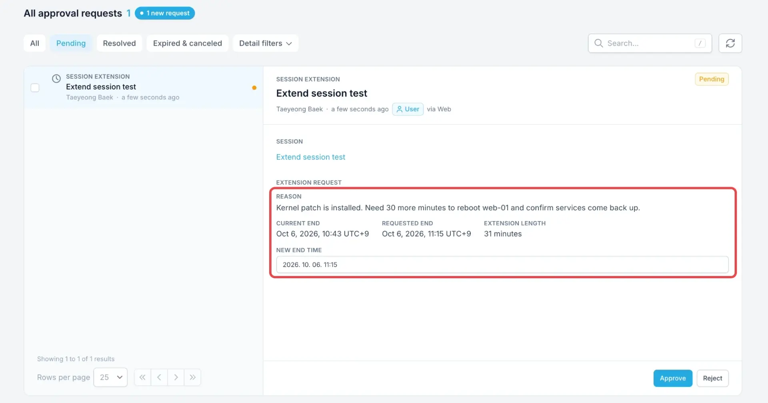This screenshot has width=768, height=403.
Task: Click the New end time input field
Action: coord(502,265)
